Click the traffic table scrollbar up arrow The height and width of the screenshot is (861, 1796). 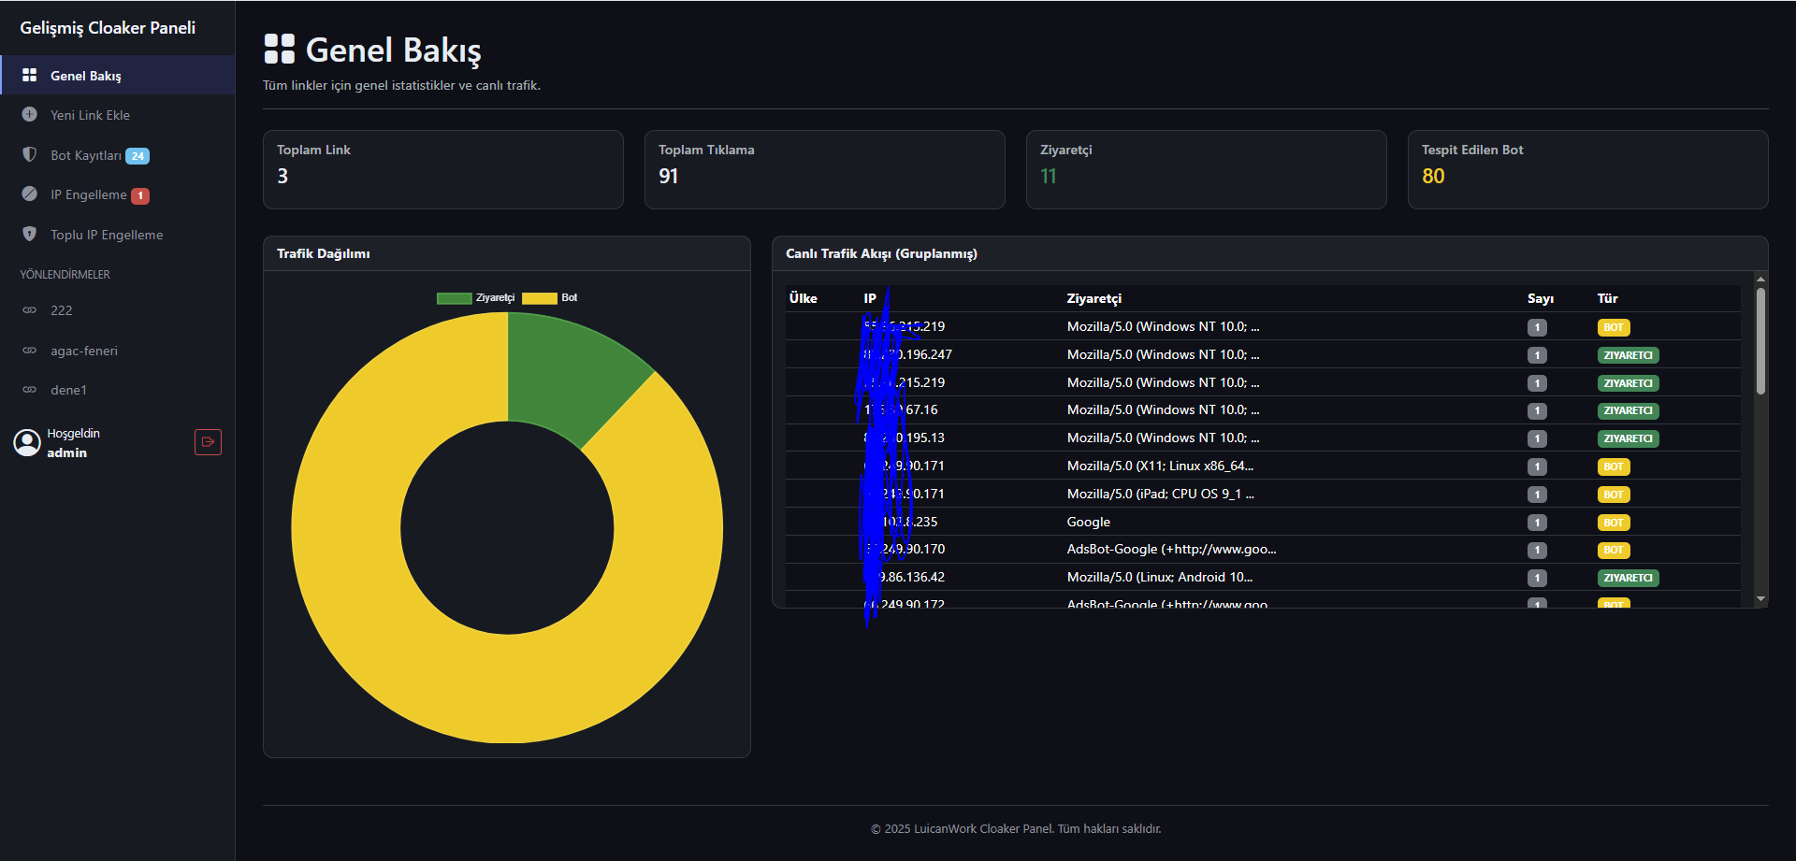[x=1760, y=279]
